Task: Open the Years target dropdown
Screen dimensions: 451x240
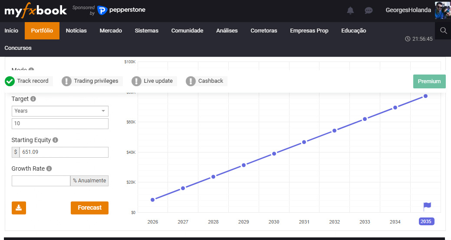Action: [x=60, y=111]
